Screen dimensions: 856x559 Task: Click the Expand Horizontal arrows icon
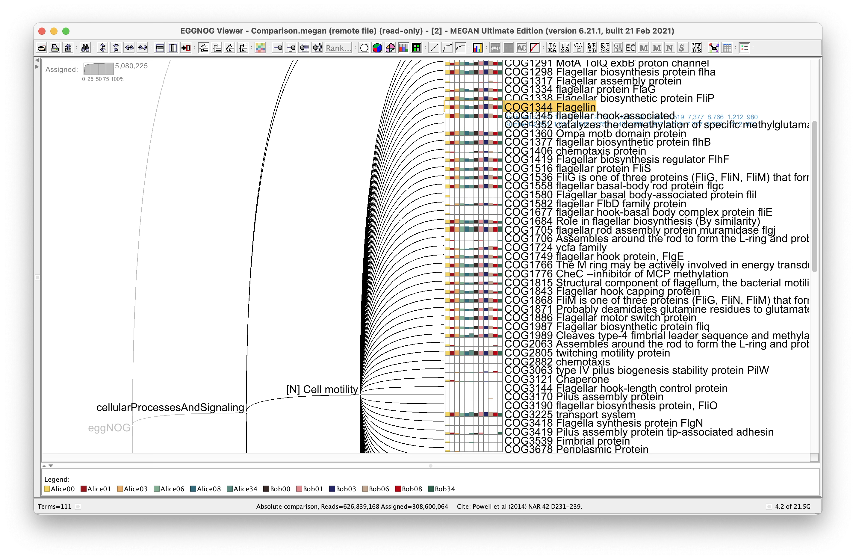point(129,48)
